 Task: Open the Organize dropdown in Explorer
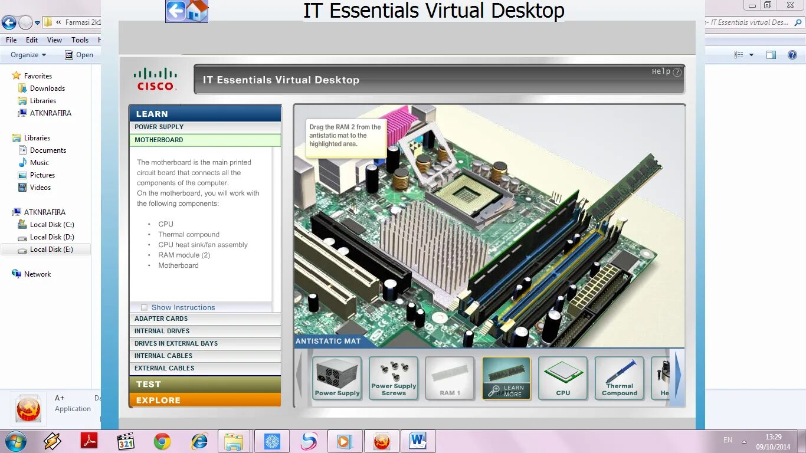[x=28, y=55]
